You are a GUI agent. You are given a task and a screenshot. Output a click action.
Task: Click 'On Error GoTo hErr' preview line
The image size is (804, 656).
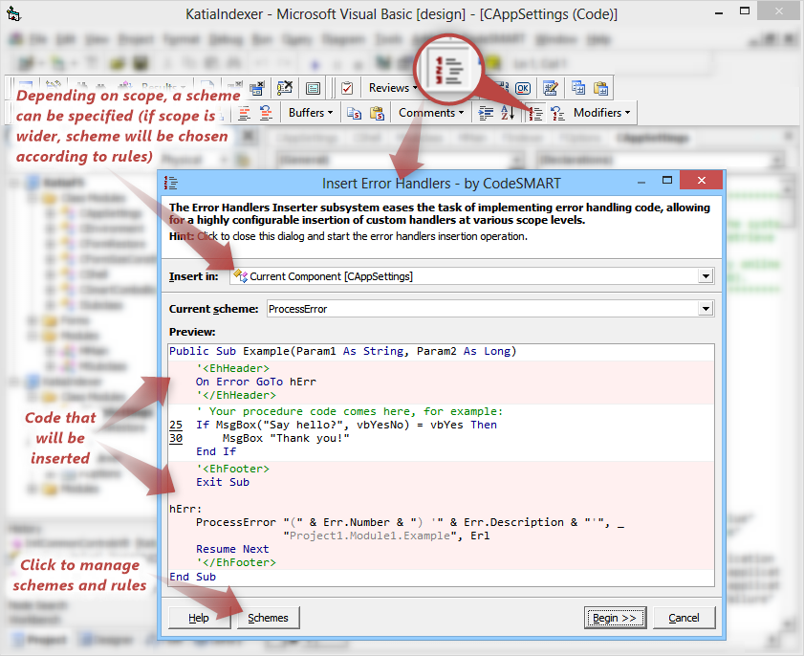(x=256, y=382)
